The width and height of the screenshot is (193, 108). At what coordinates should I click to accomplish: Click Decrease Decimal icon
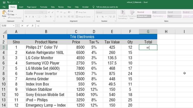pos(114,17)
